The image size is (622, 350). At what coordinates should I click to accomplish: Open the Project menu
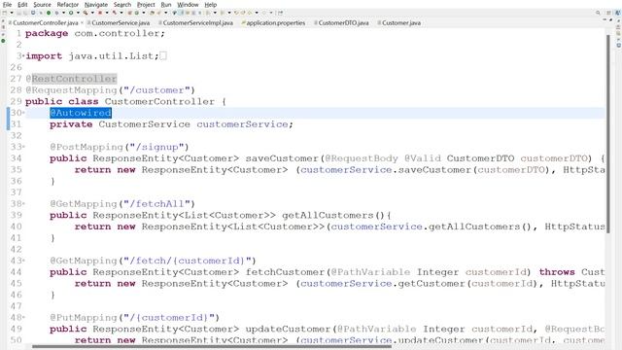pyautogui.click(x=146, y=5)
